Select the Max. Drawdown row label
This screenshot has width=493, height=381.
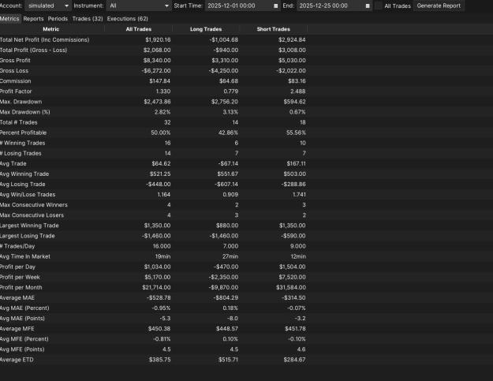(21, 102)
